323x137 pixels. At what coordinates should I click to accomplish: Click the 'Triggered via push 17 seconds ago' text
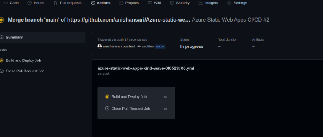(x=122, y=39)
